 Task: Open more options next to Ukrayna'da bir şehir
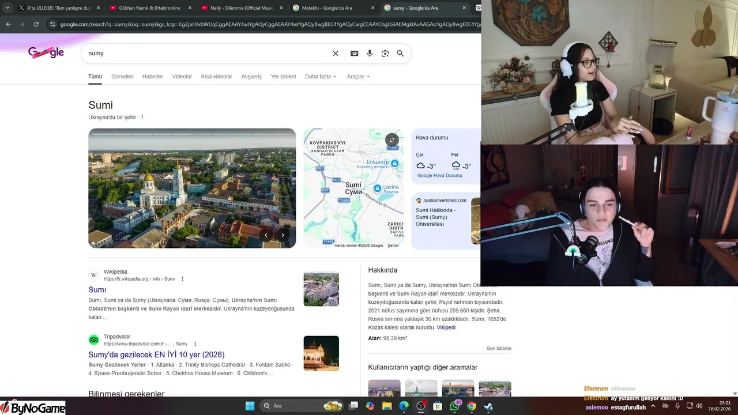pyautogui.click(x=142, y=117)
